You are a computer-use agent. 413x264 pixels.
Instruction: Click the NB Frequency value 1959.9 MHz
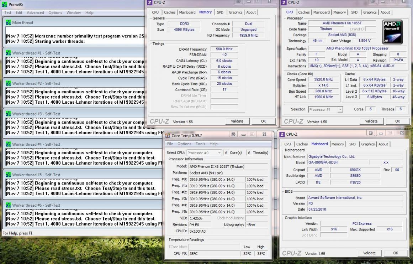point(248,35)
